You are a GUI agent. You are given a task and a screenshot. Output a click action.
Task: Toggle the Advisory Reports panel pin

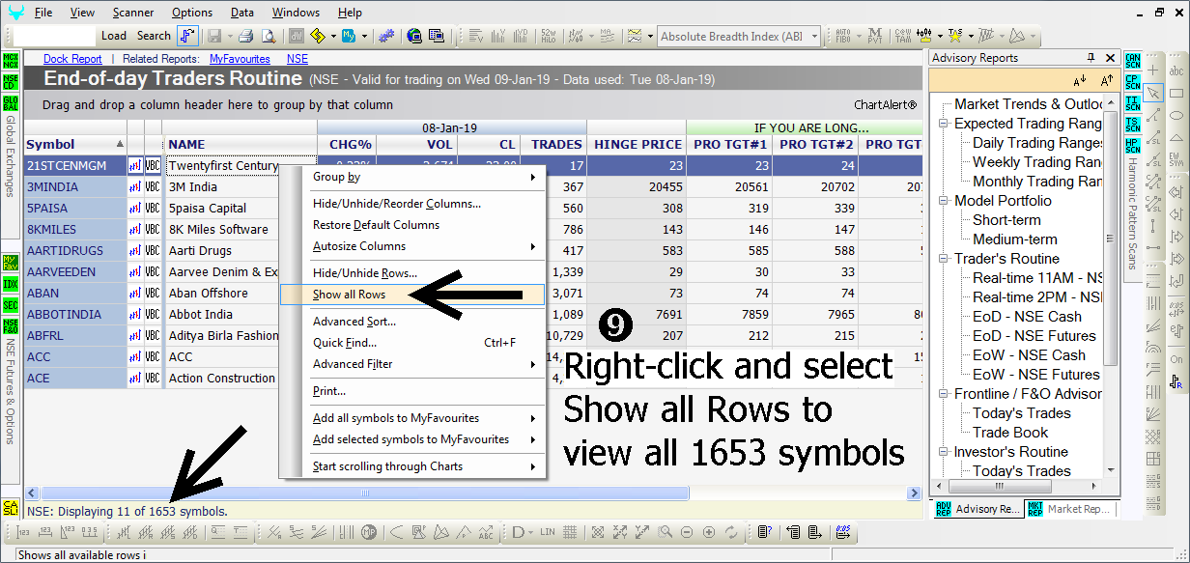[1091, 58]
